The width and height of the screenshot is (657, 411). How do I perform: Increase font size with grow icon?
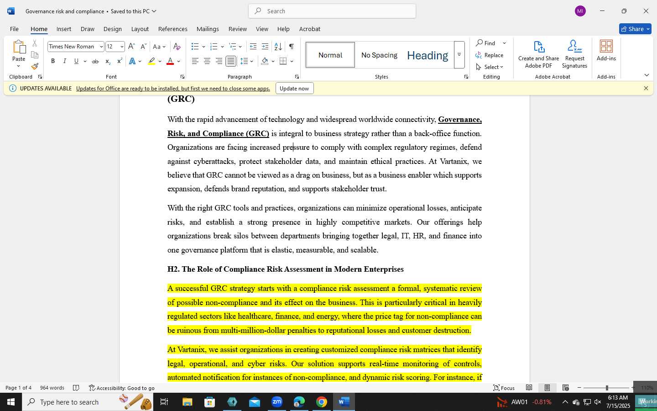131,47
